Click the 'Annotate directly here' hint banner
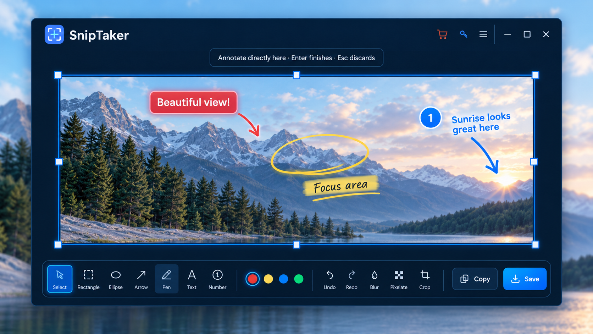Screen dimensions: 593x334 [x=296, y=58]
